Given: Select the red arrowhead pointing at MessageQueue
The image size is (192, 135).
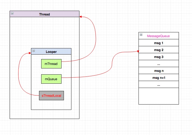Looking at the screenshot, I should (x=137, y=51).
